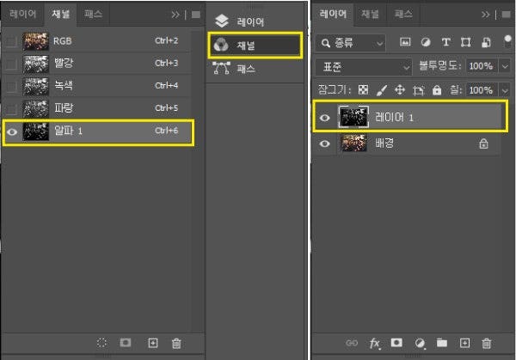516x360 pixels.
Task: Lock image pixels brush icon
Action: point(382,90)
